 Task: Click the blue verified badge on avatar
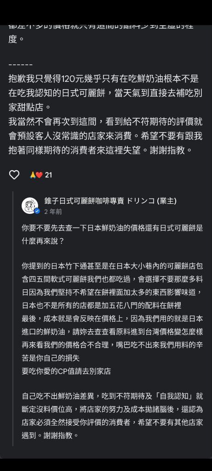pos(37,211)
